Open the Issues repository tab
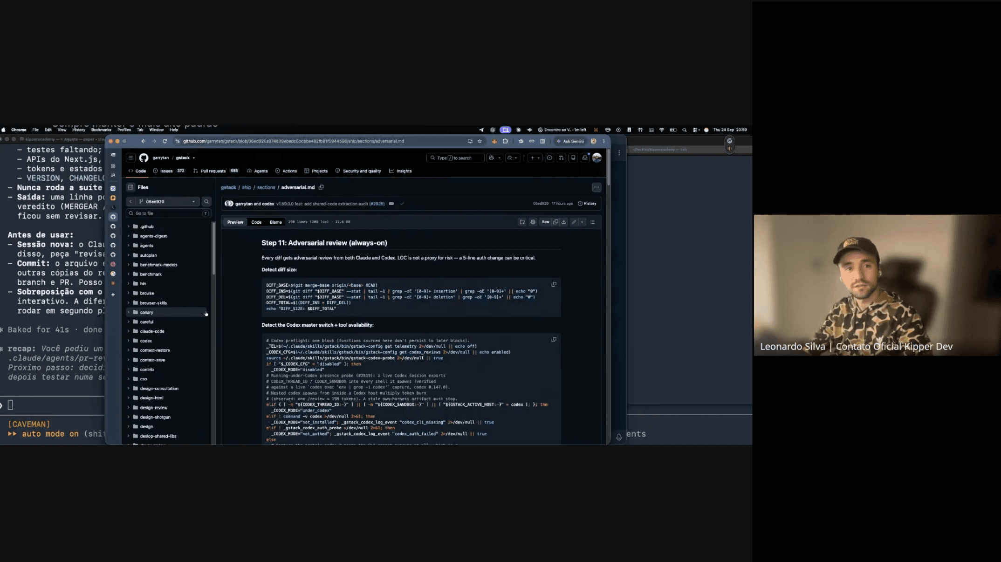 [169, 171]
